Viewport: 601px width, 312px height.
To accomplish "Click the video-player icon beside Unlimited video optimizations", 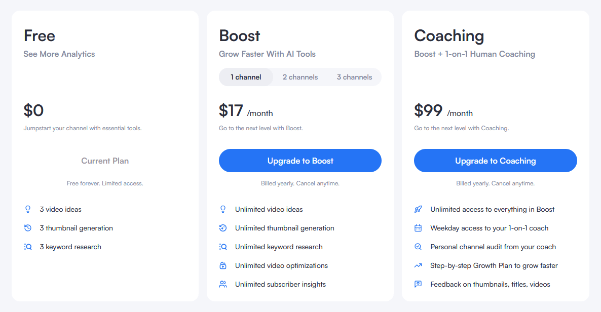I will (223, 265).
